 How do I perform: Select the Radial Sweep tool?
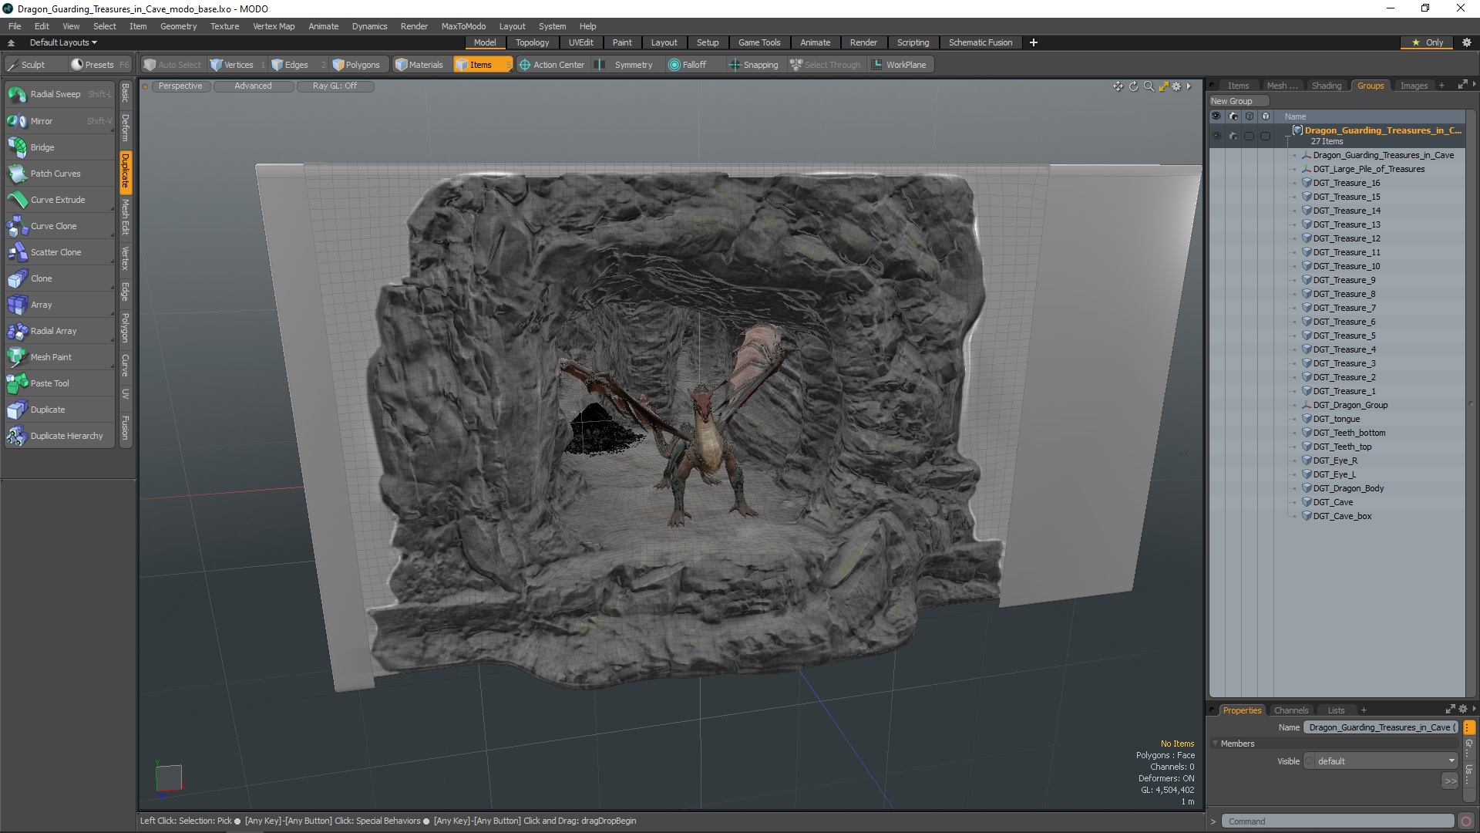coord(55,93)
